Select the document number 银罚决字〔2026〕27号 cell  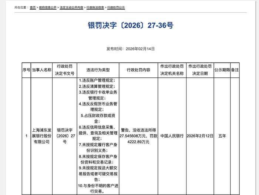point(65,136)
